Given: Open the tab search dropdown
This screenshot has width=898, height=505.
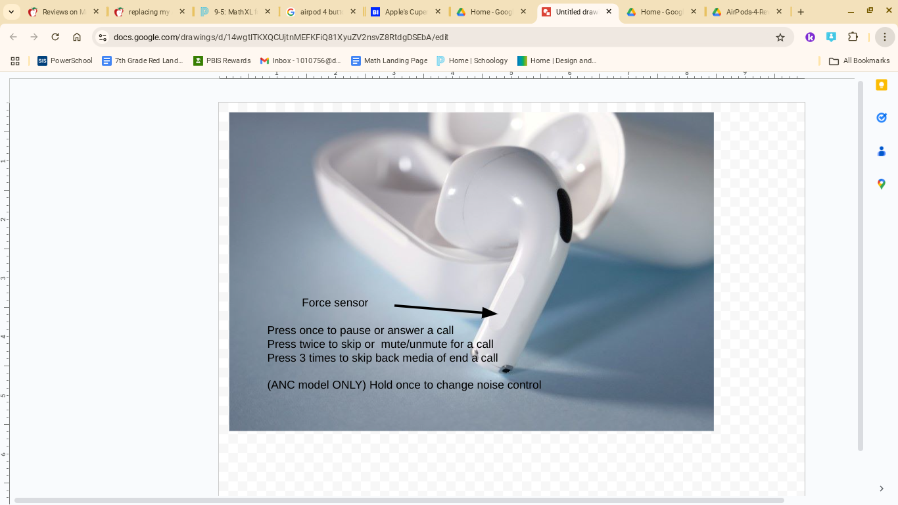Looking at the screenshot, I should [x=11, y=12].
